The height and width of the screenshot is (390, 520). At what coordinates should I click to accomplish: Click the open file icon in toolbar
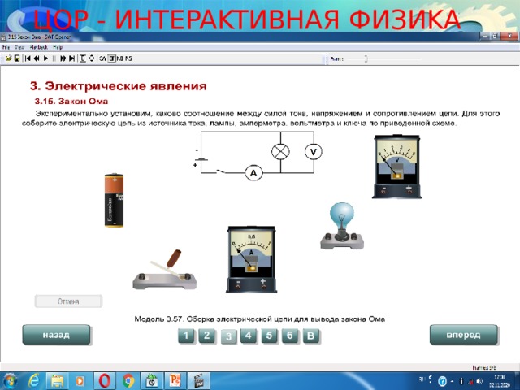8,58
